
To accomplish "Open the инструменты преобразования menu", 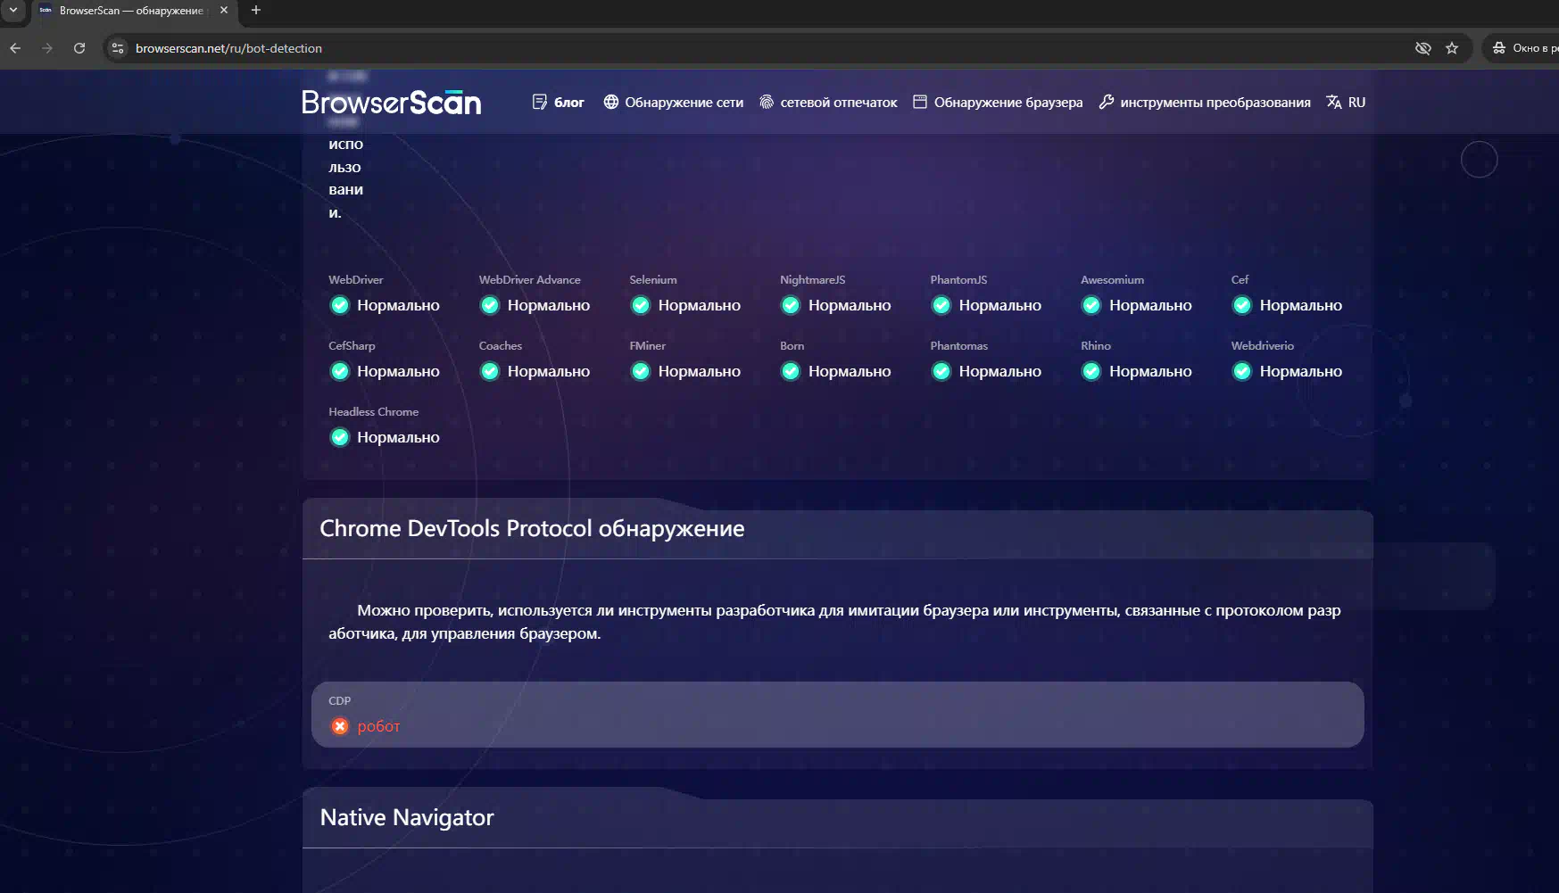I will [1205, 103].
